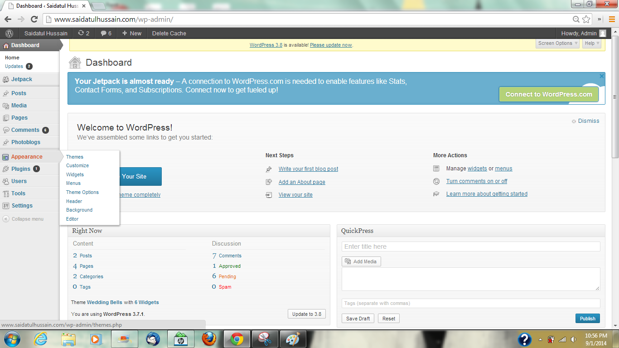The width and height of the screenshot is (619, 348).
Task: Reload the page with Chrome's refresh button
Action: click(34, 19)
